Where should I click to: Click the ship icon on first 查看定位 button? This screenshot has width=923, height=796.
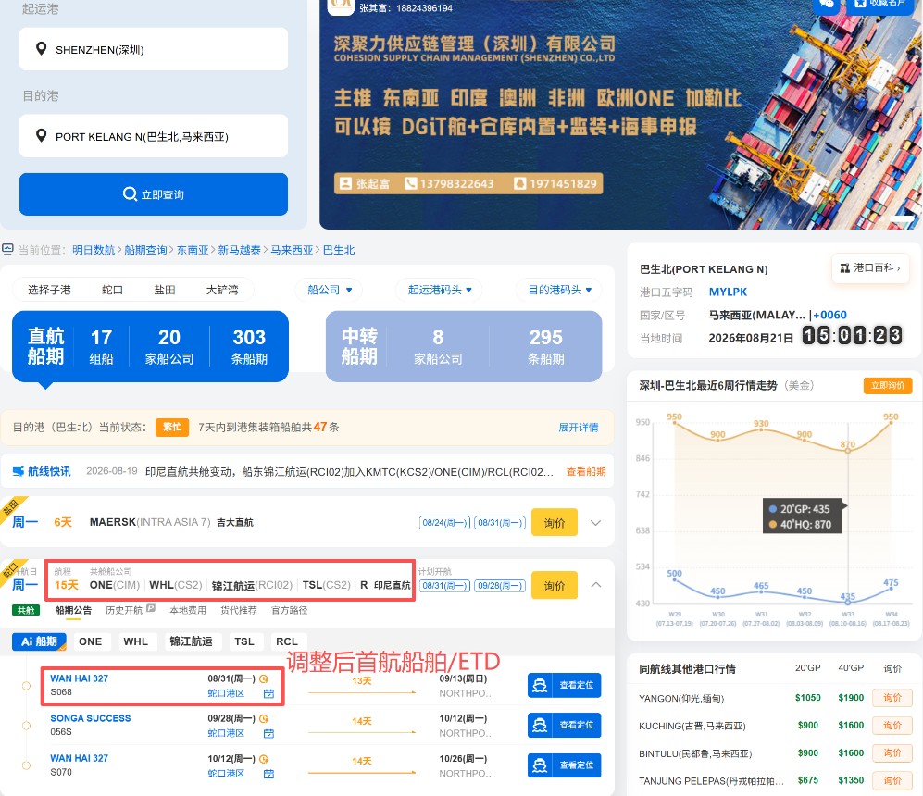pos(540,686)
